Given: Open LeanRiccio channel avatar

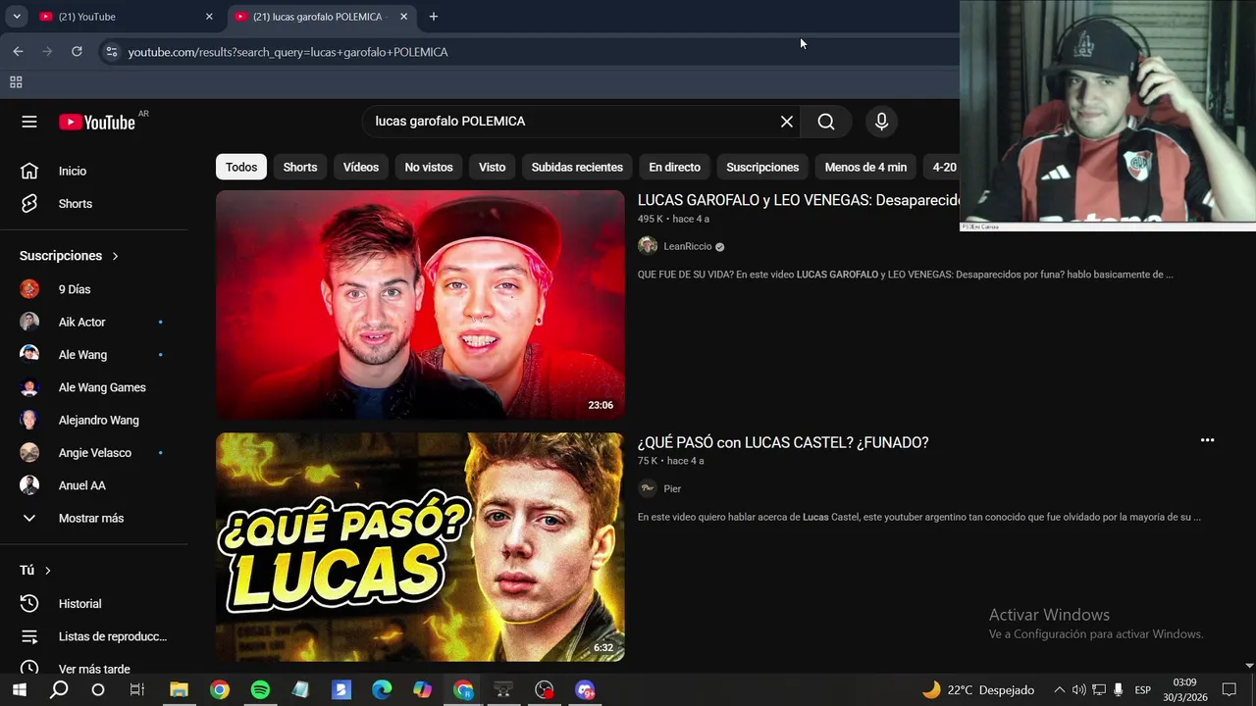Looking at the screenshot, I should click(648, 246).
